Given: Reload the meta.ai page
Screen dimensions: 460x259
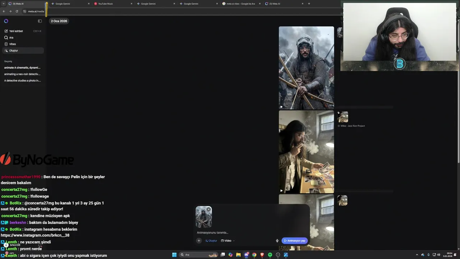Looking at the screenshot, I should pos(17,12).
